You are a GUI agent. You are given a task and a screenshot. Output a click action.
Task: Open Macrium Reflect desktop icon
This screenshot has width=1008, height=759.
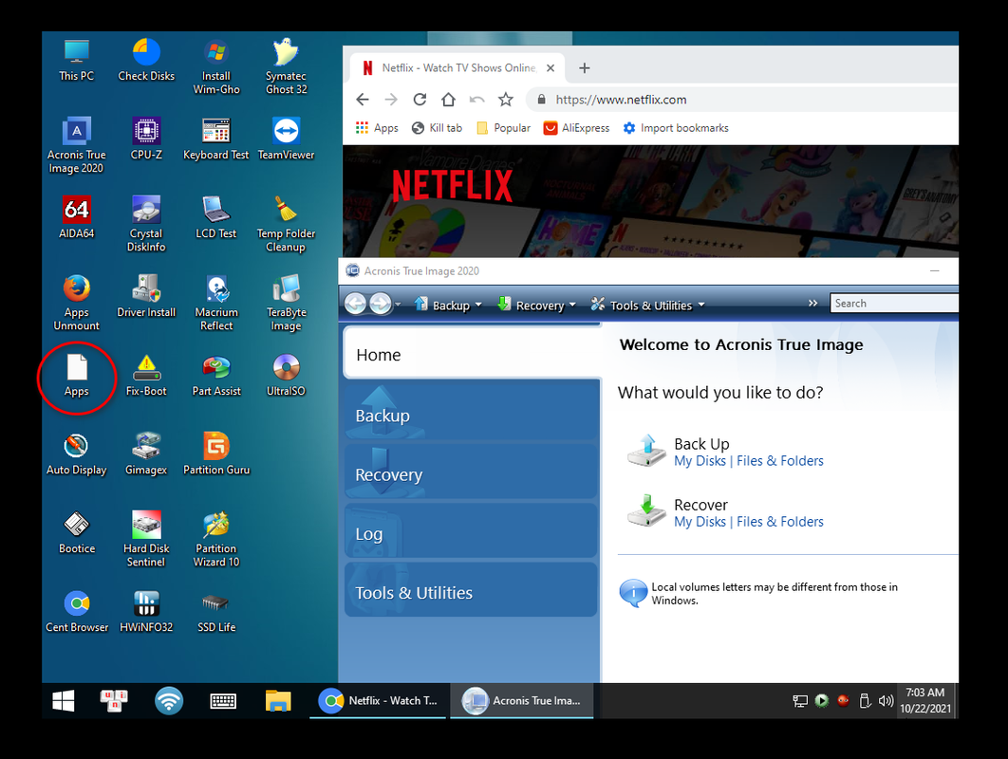216,303
